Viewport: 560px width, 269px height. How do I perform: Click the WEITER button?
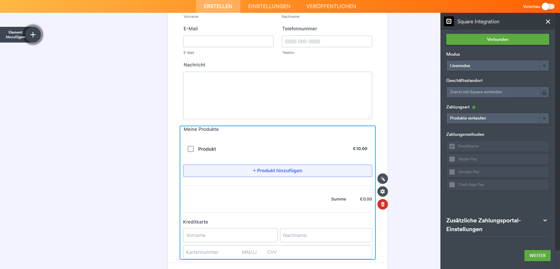click(x=537, y=256)
